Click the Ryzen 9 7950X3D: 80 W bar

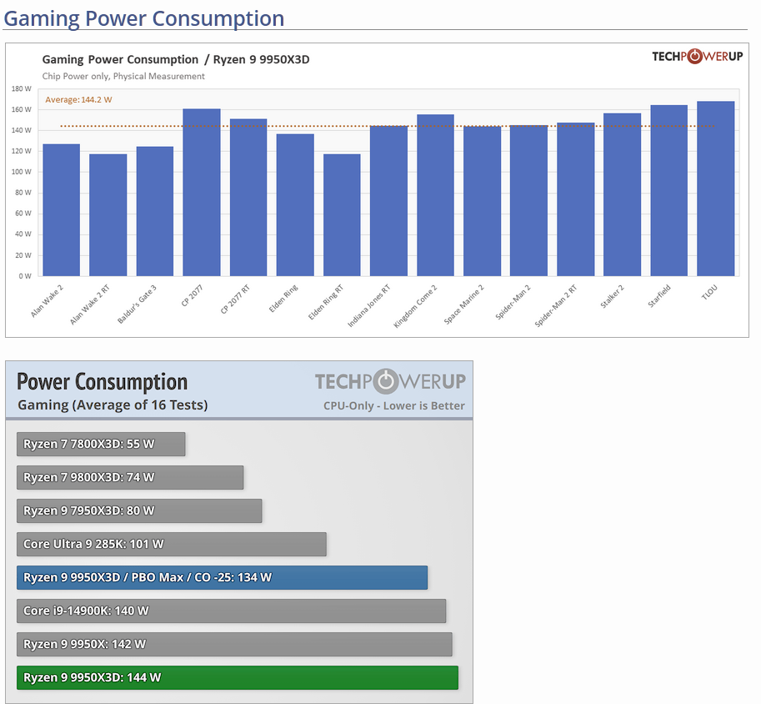(x=139, y=511)
